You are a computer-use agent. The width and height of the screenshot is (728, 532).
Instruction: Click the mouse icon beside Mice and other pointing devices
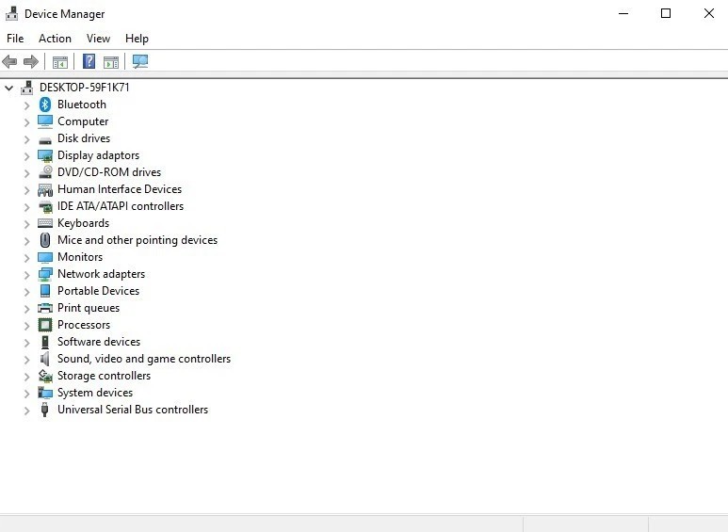45,240
